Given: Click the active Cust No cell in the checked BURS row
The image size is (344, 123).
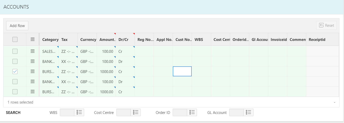Looking at the screenshot, I should [182, 71].
